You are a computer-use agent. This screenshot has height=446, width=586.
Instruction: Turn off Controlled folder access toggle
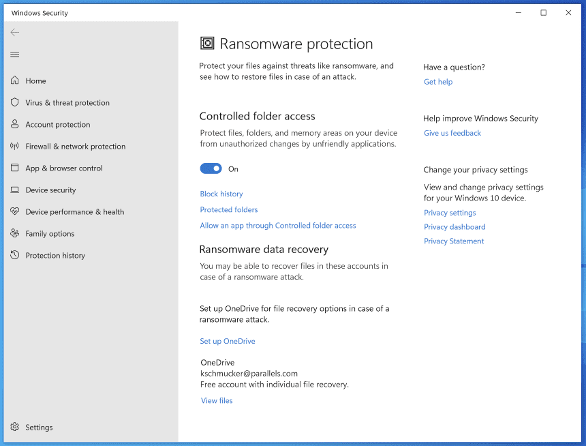[x=211, y=168]
